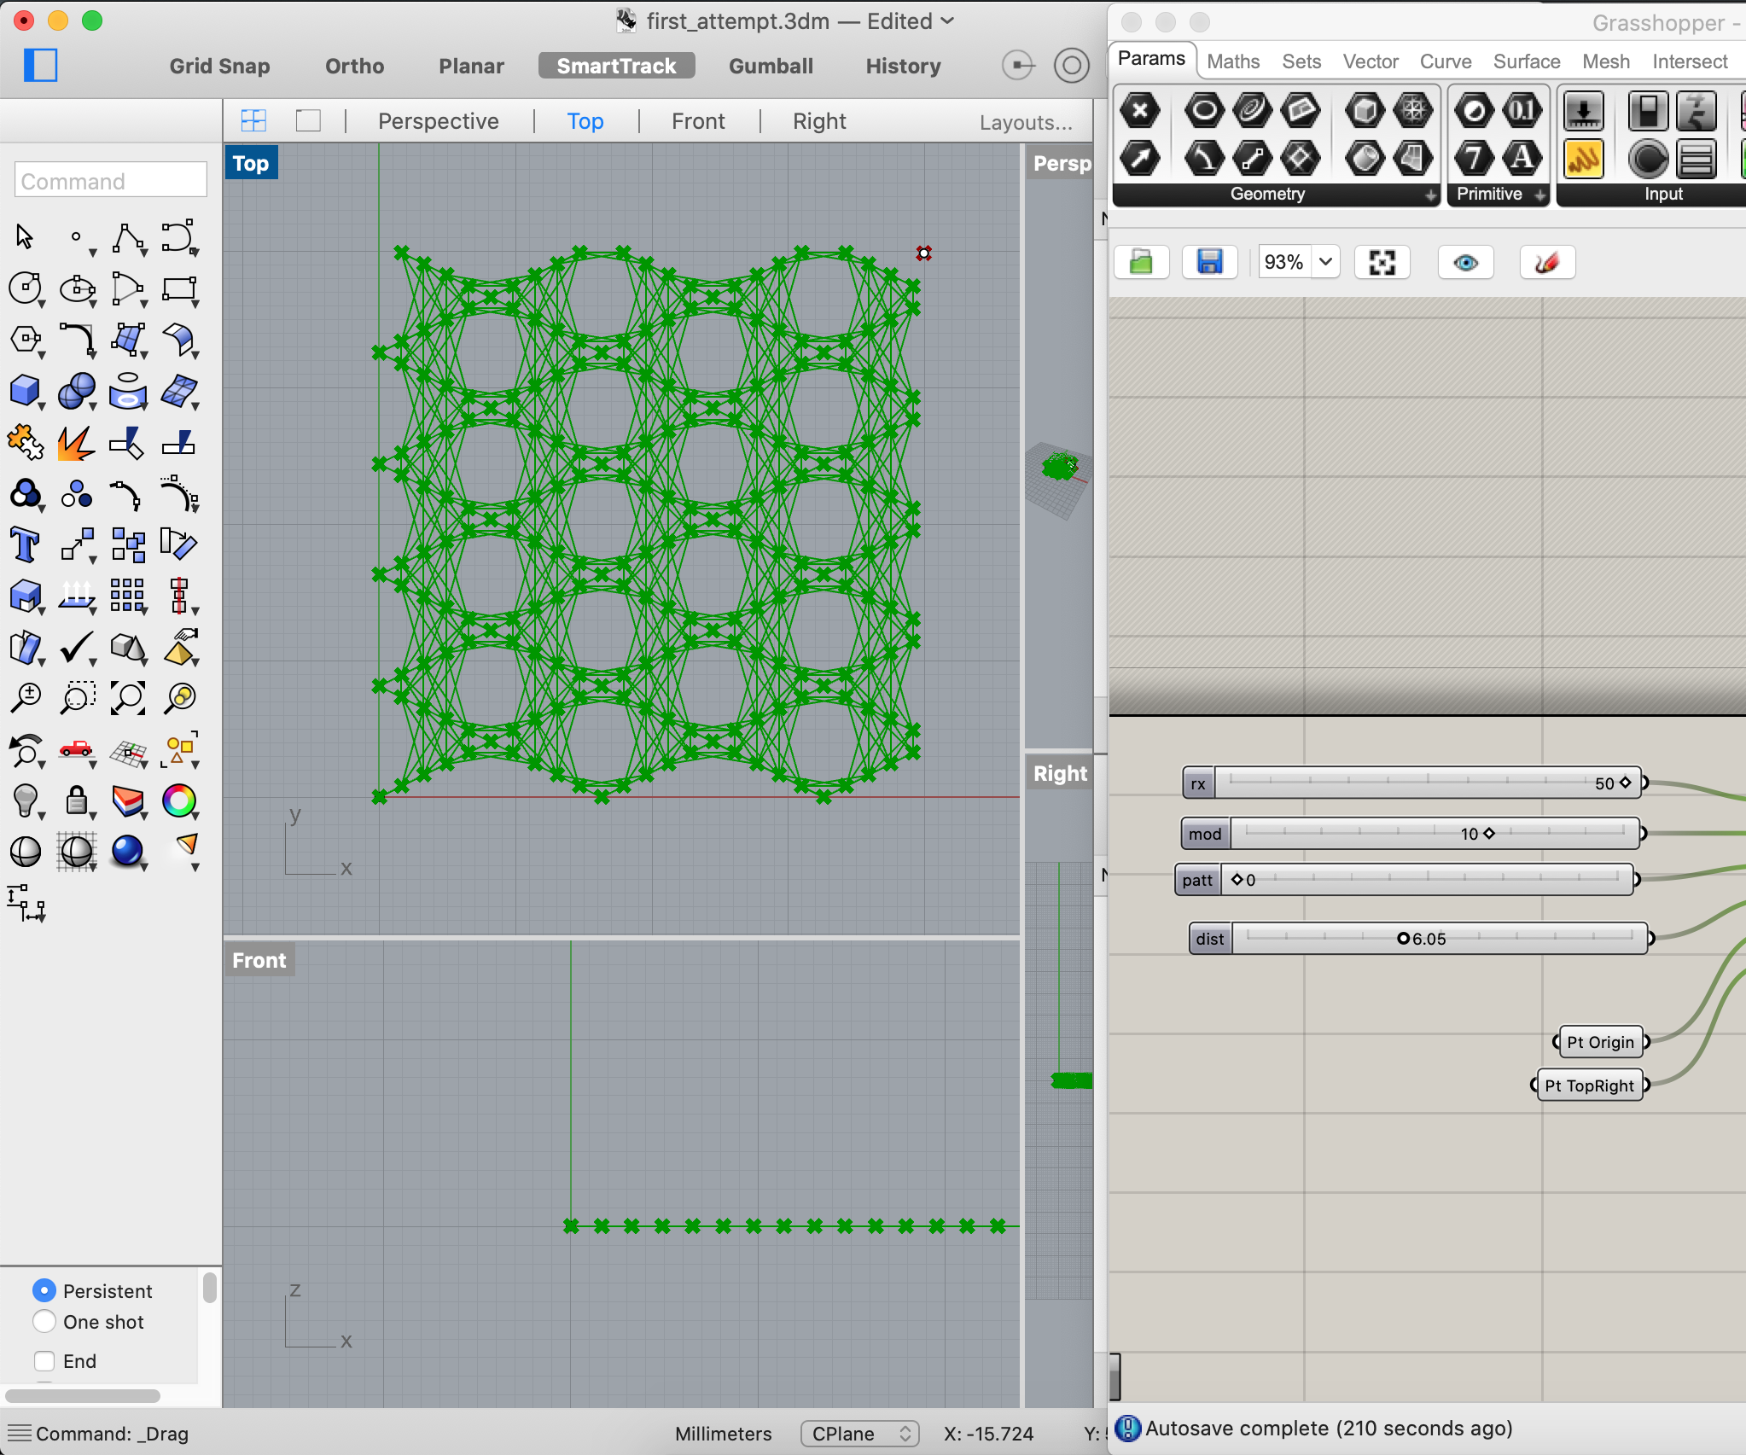Expand the Geometry panel plus arrow
This screenshot has height=1455, width=1746.
pos(1430,195)
